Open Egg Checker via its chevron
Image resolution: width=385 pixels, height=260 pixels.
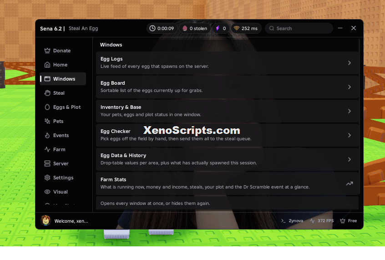(350, 135)
